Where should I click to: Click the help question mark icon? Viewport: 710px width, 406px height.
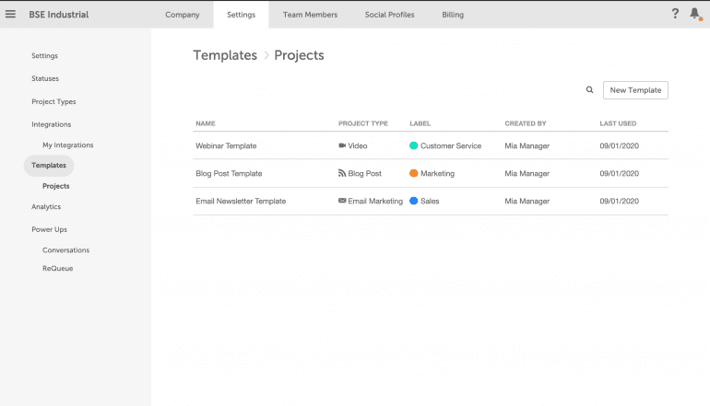675,14
